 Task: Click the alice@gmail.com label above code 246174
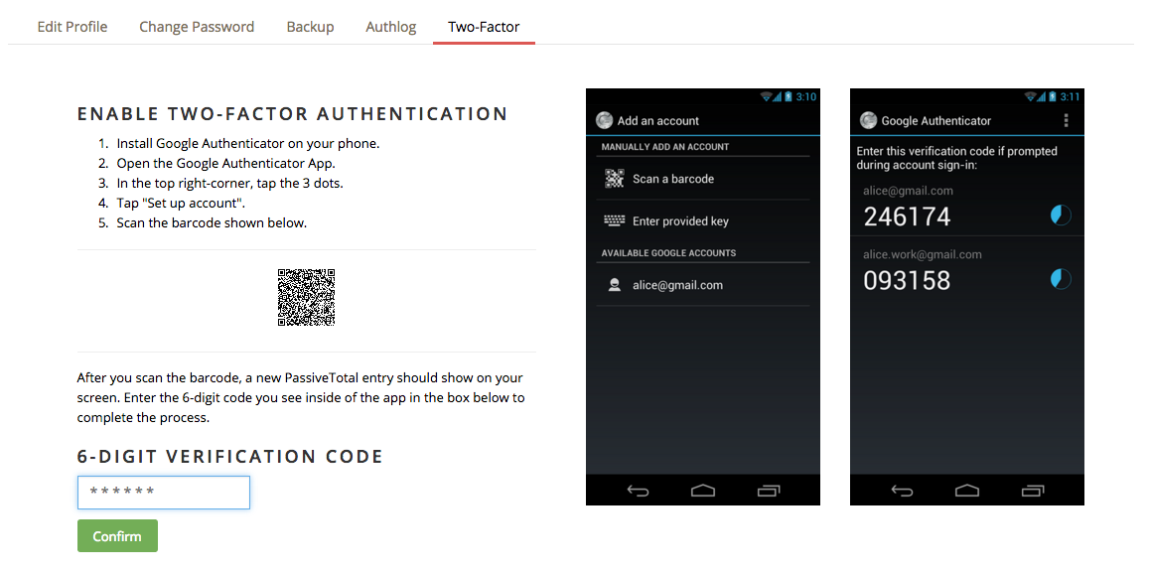click(908, 191)
